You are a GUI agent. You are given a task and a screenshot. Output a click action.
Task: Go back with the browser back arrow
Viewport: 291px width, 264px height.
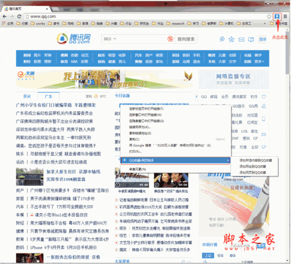coord(5,16)
